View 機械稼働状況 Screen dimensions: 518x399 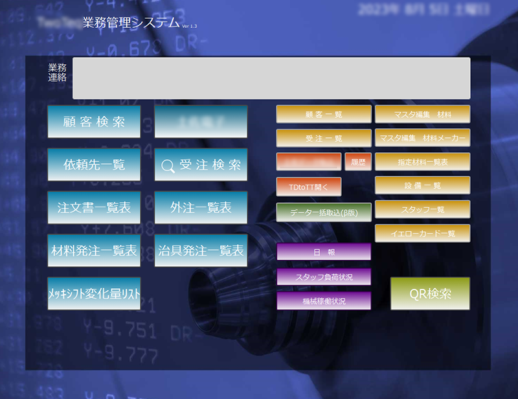pos(324,301)
